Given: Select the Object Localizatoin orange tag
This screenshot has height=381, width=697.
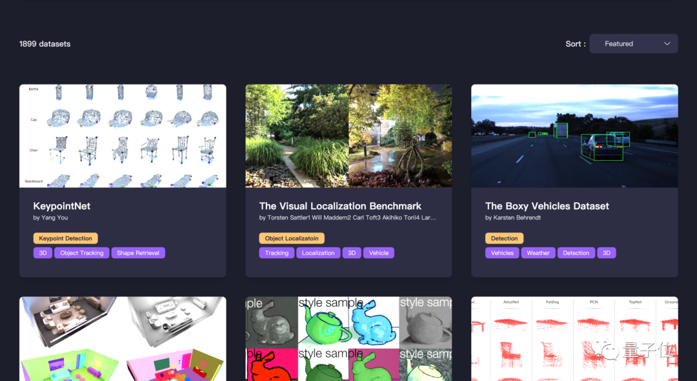Looking at the screenshot, I should tap(292, 238).
